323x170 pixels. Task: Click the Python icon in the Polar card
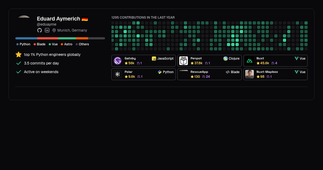click(x=160, y=72)
